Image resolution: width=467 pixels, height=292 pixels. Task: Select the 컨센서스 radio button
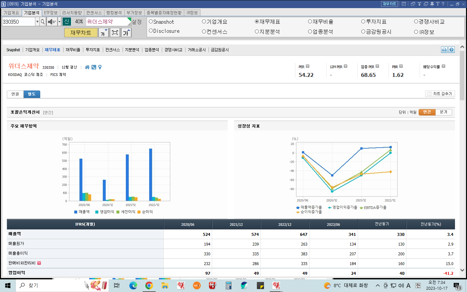204,31
